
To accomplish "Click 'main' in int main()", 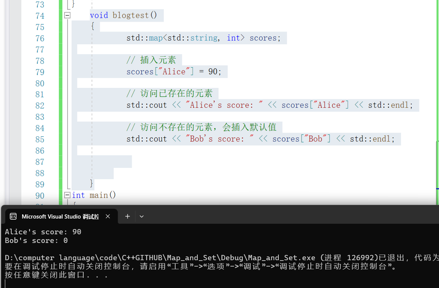I will pyautogui.click(x=99, y=195).
